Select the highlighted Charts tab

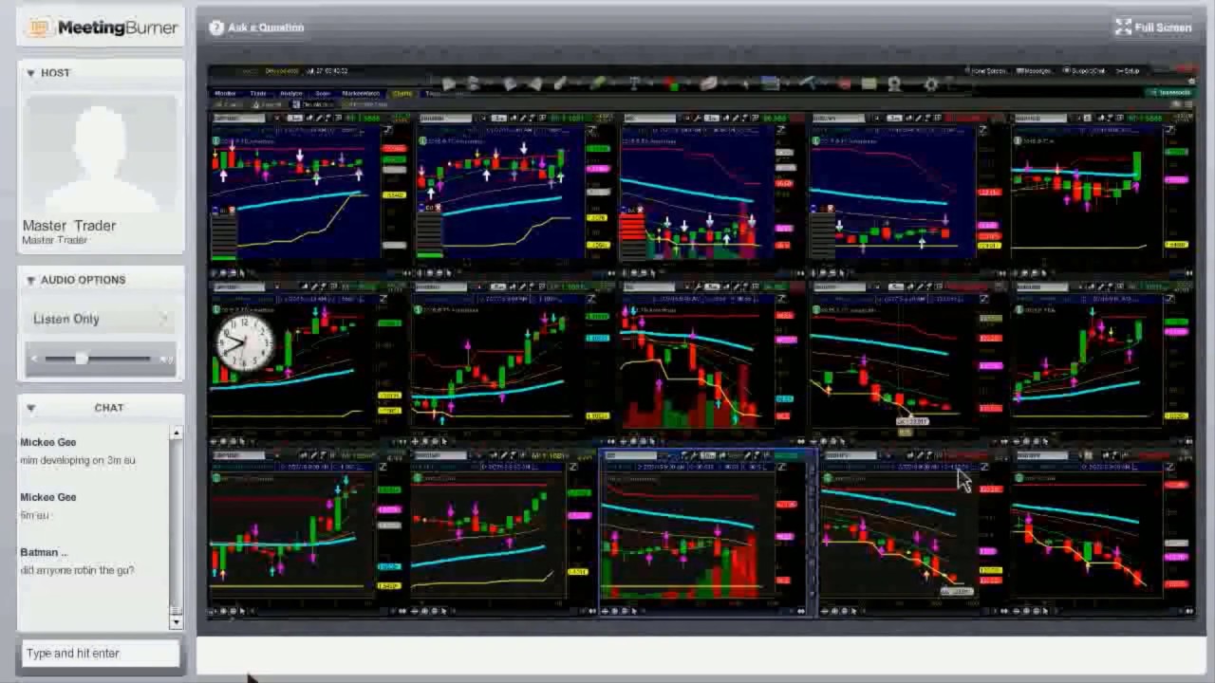pos(402,93)
